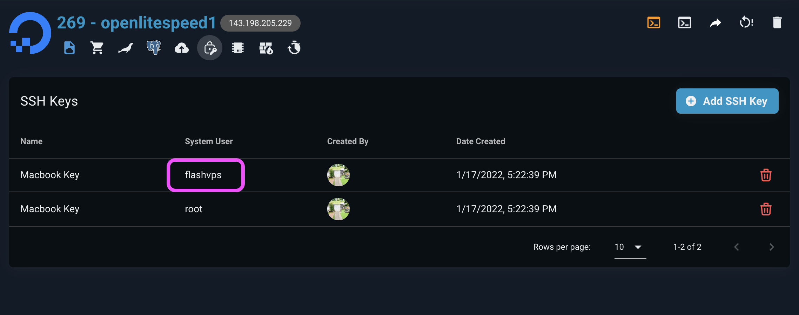Click the 143.198.205.229 IP address chip

coord(260,23)
